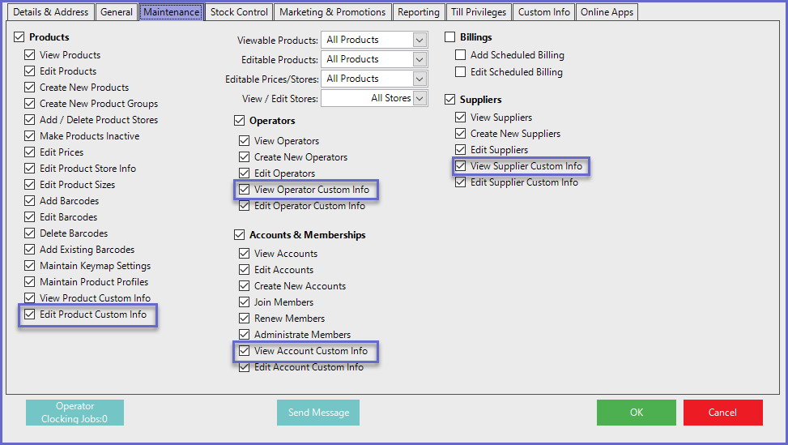The image size is (788, 445).
Task: Expand the View / Edit Stores dropdown
Action: [x=419, y=98]
